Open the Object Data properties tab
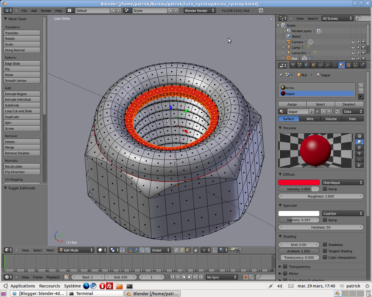 pos(334,65)
